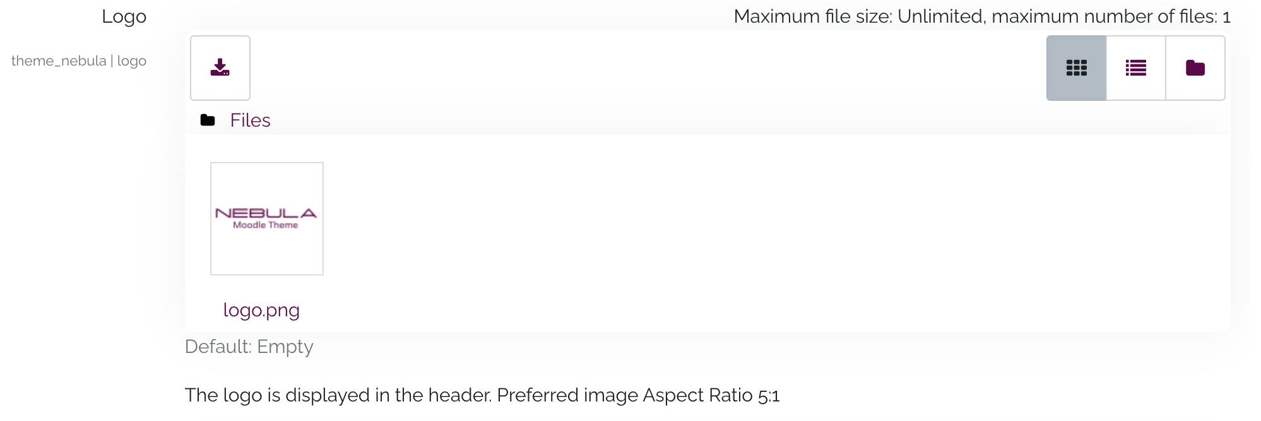Select the logo.png file link
This screenshot has width=1261, height=421.
[x=262, y=309]
